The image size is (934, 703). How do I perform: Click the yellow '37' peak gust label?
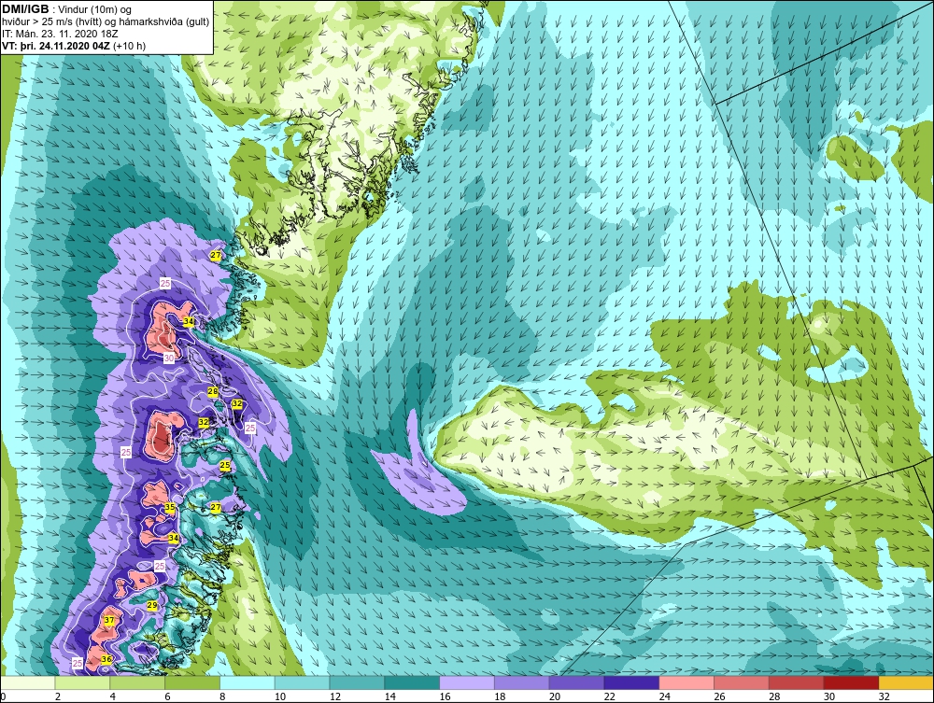109,620
